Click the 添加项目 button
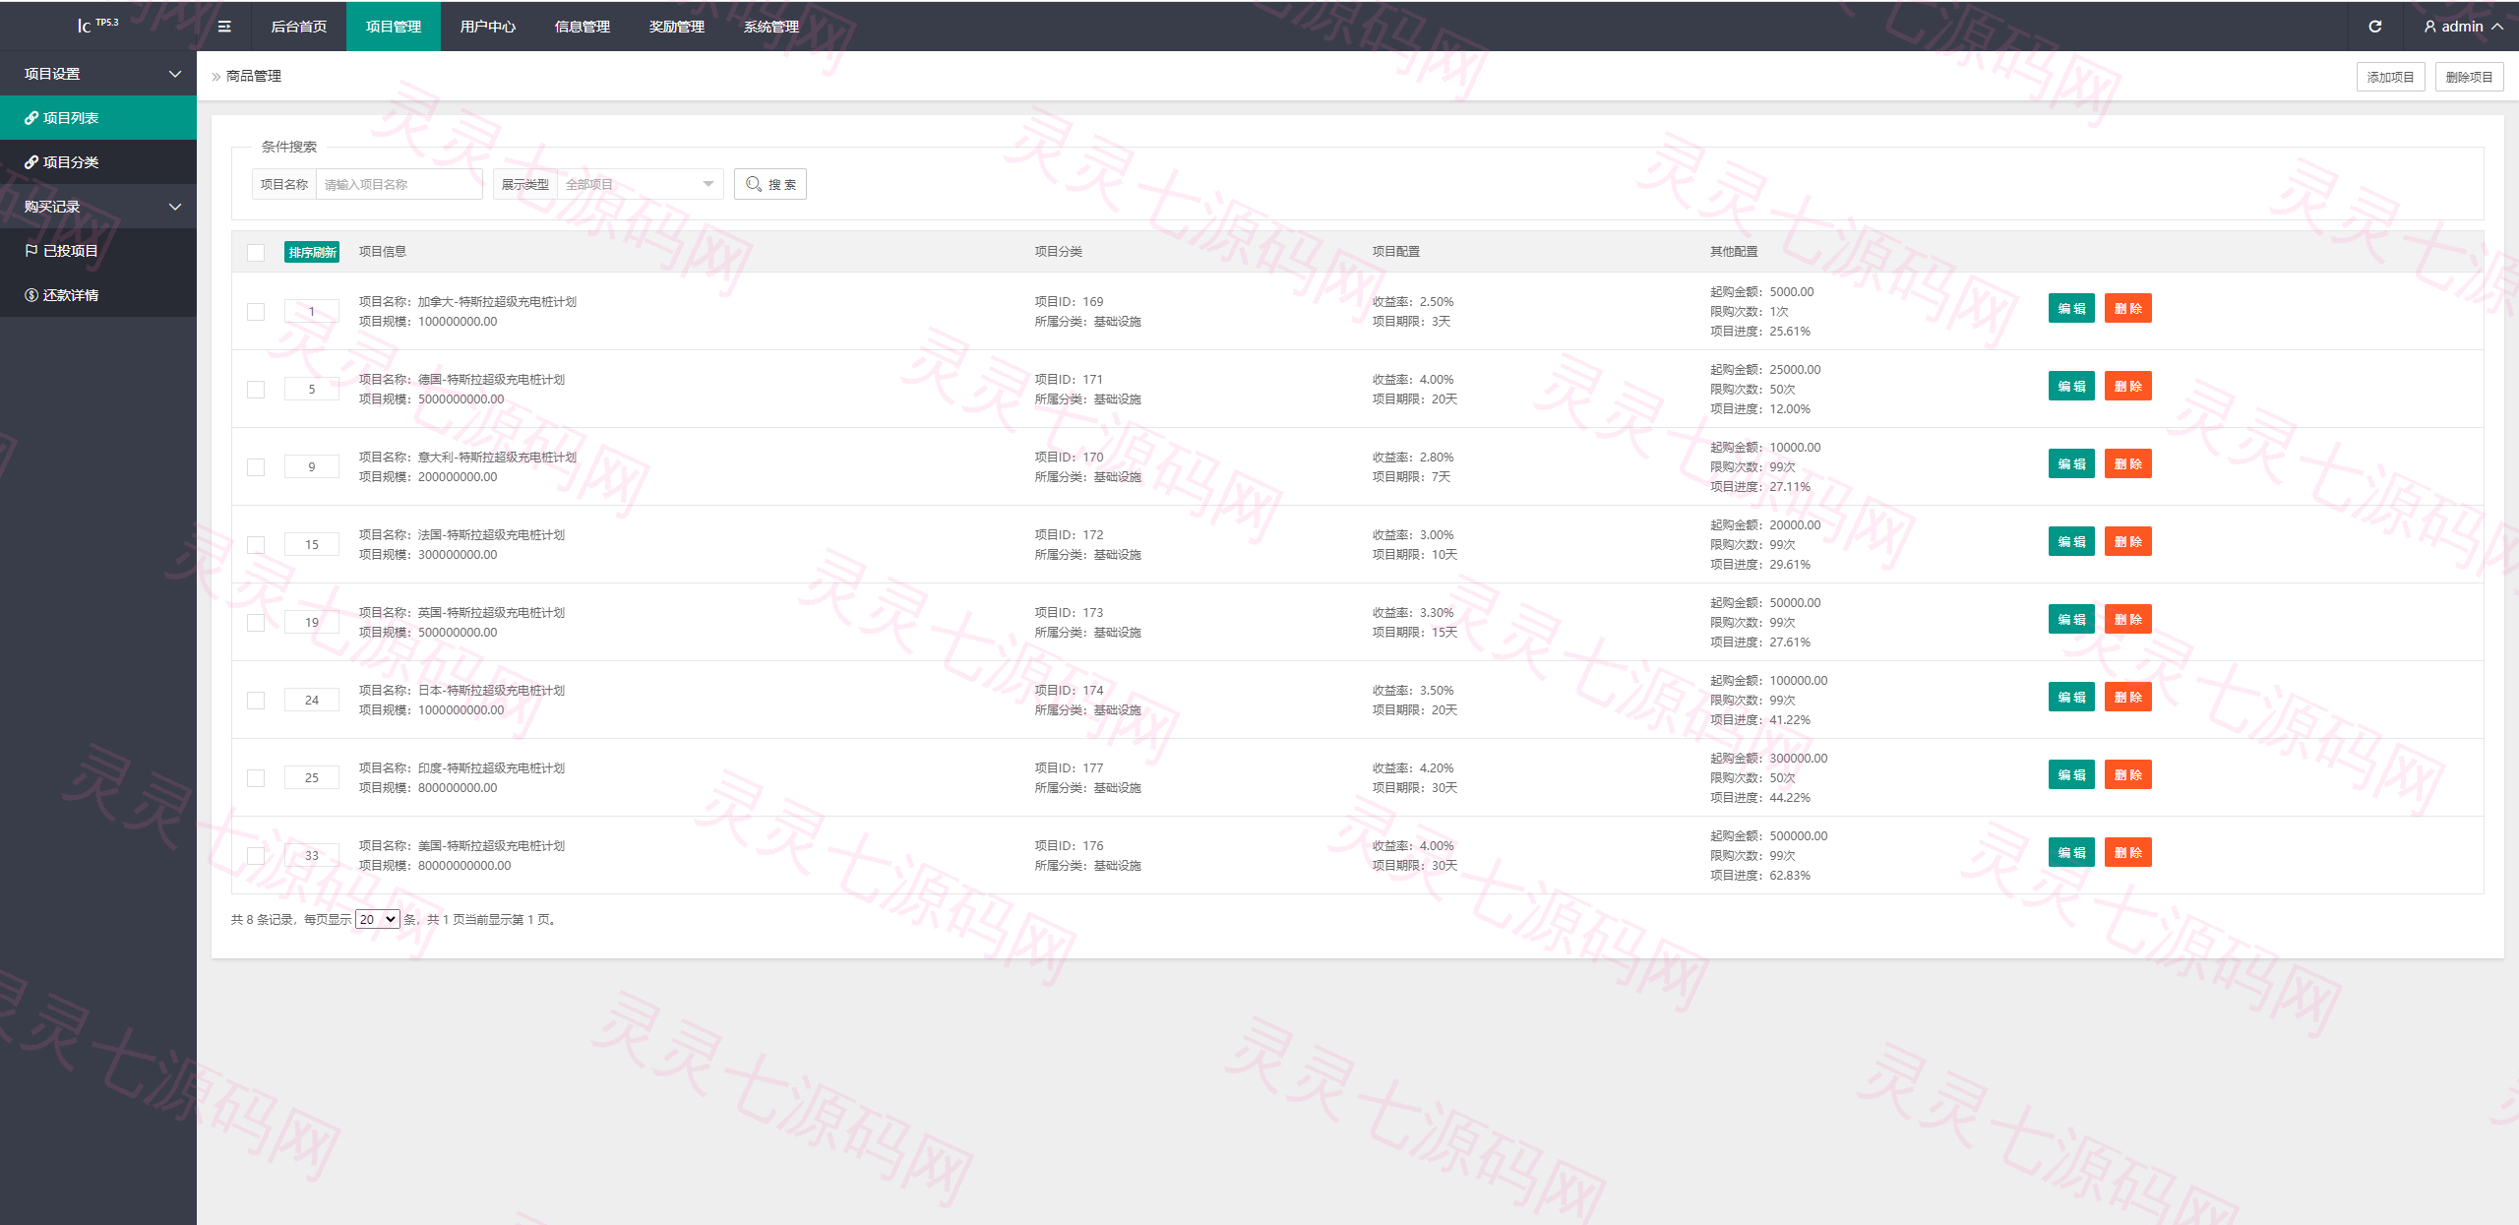Image resolution: width=2519 pixels, height=1225 pixels. (x=2391, y=77)
